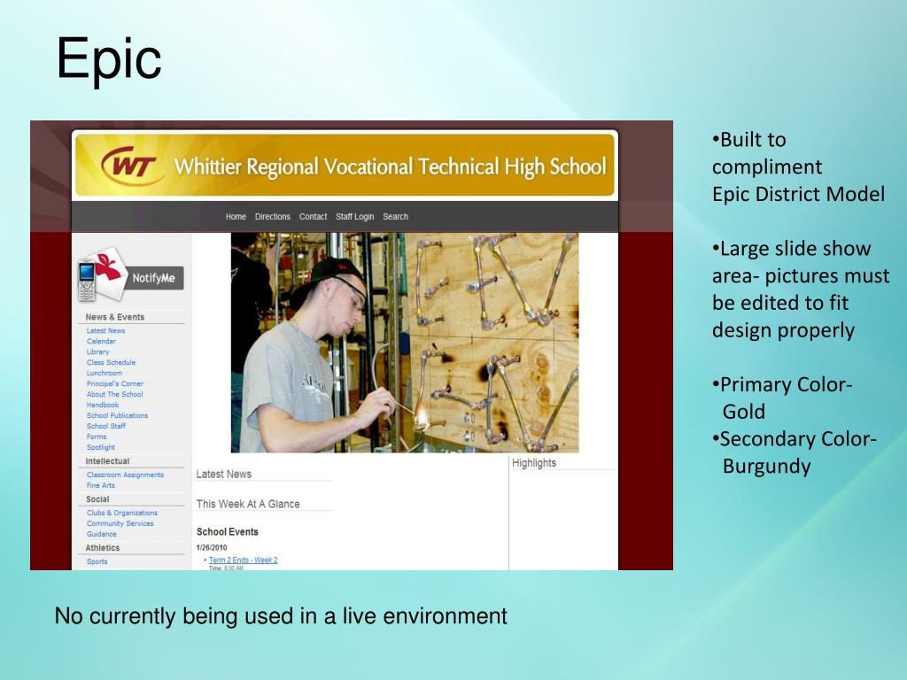Click the 'Primary Color- Gold' bullet
Viewport: 907px width, 680px height.
click(782, 398)
